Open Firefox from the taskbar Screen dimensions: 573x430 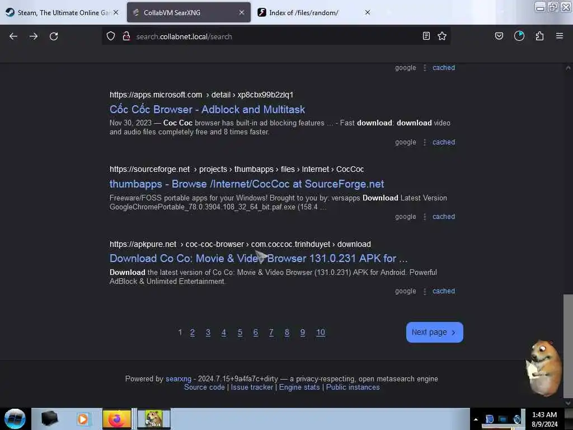pyautogui.click(x=116, y=419)
